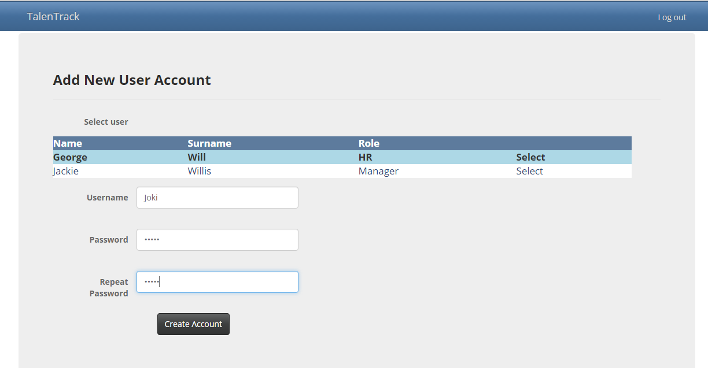The image size is (708, 368).
Task: Click the Role column header
Action: (368, 143)
